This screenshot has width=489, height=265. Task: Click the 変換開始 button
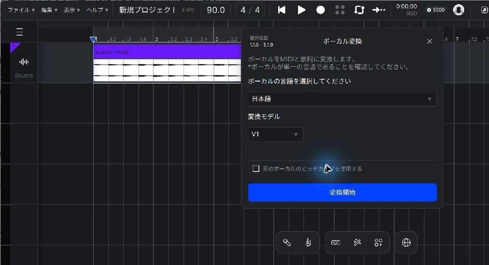[x=342, y=193]
